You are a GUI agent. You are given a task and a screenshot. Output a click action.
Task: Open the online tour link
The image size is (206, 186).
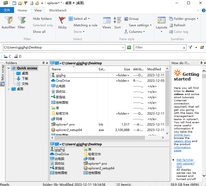point(182,135)
